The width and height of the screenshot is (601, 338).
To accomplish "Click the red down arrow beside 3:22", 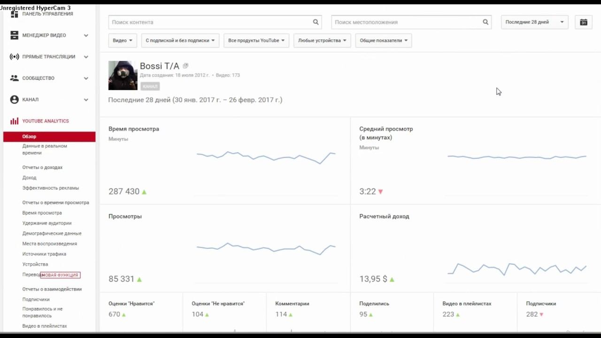I will 380,192.
